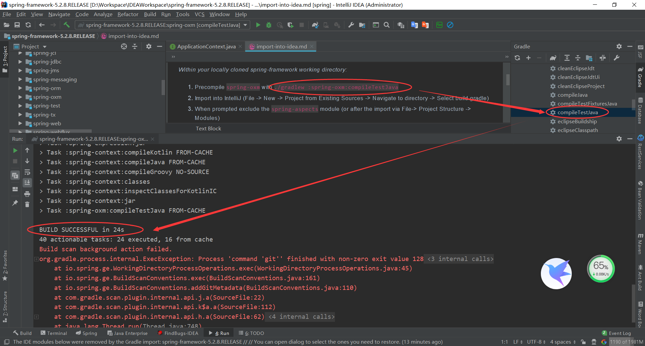This screenshot has width=645, height=346.
Task: Pin the Run tab using the pin icon
Action: [15, 203]
